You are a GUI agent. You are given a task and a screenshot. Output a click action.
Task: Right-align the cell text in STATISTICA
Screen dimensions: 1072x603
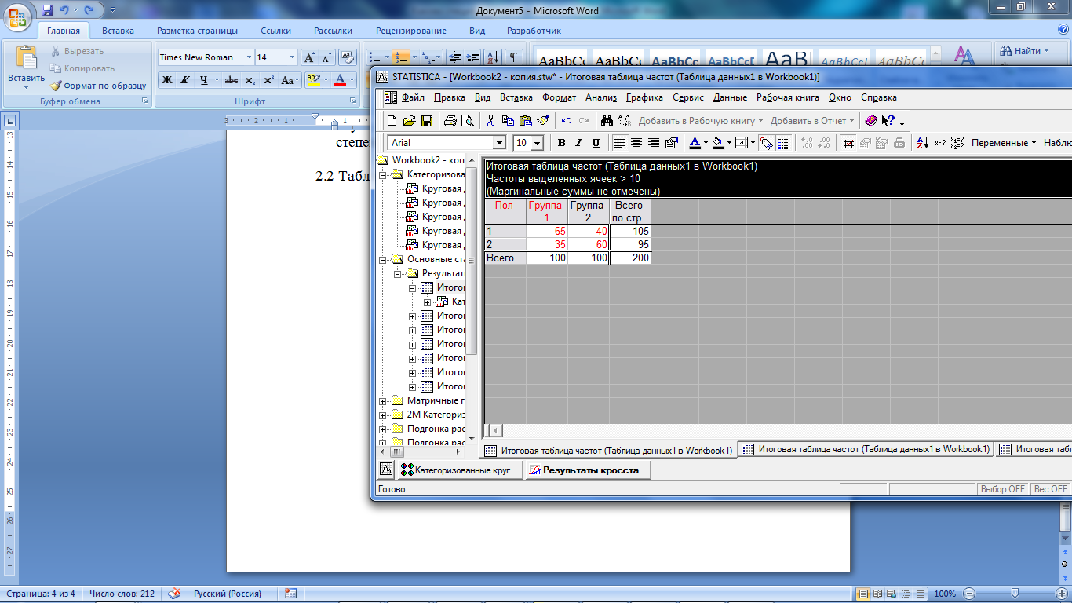[654, 143]
